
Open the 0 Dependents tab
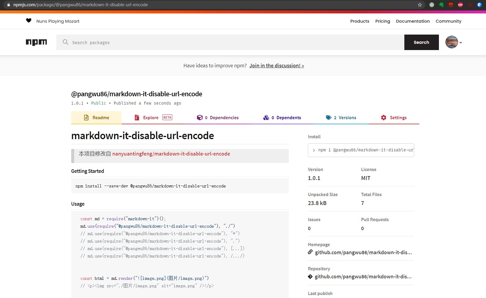click(x=282, y=117)
